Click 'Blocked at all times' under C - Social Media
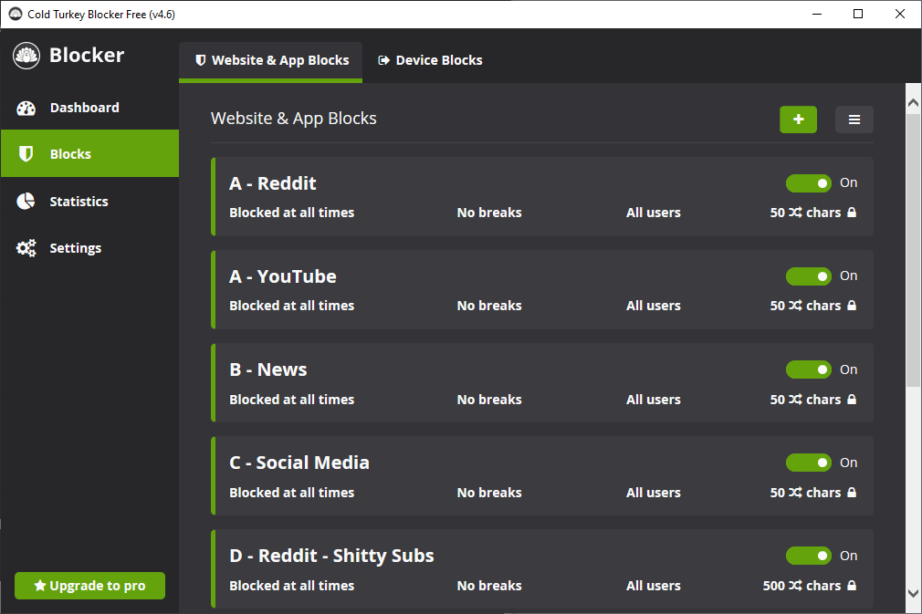Image resolution: width=922 pixels, height=614 pixels. click(291, 492)
